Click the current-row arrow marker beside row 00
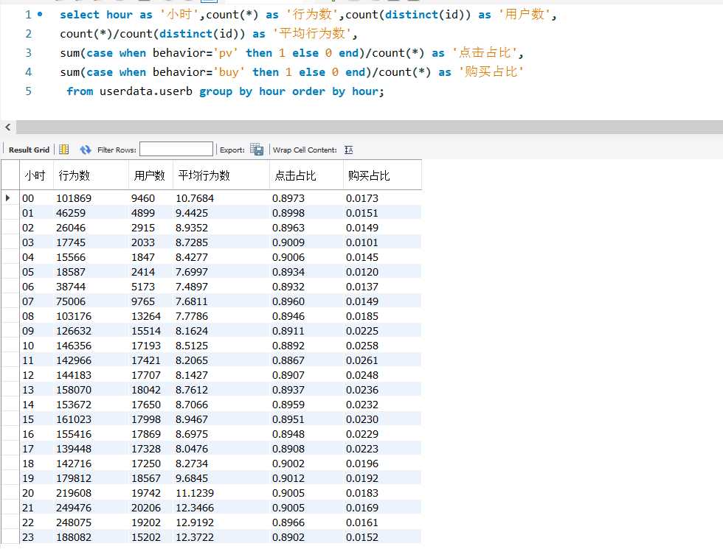Screen dimensions: 723x549 pyautogui.click(x=8, y=198)
